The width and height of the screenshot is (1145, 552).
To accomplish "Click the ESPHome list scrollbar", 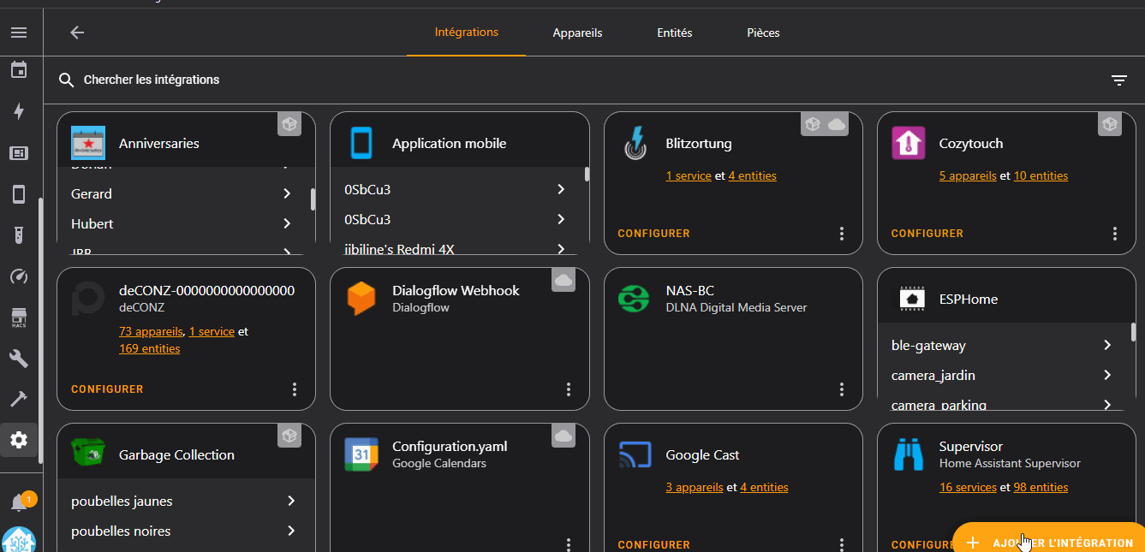I will [x=1134, y=332].
